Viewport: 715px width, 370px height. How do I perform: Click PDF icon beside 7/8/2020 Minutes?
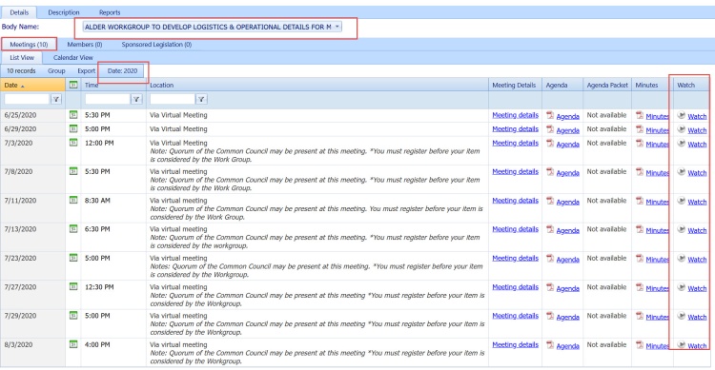(x=640, y=172)
